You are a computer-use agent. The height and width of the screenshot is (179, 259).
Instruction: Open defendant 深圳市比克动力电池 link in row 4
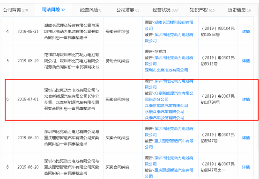169,38
